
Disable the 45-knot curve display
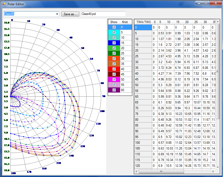(114, 74)
